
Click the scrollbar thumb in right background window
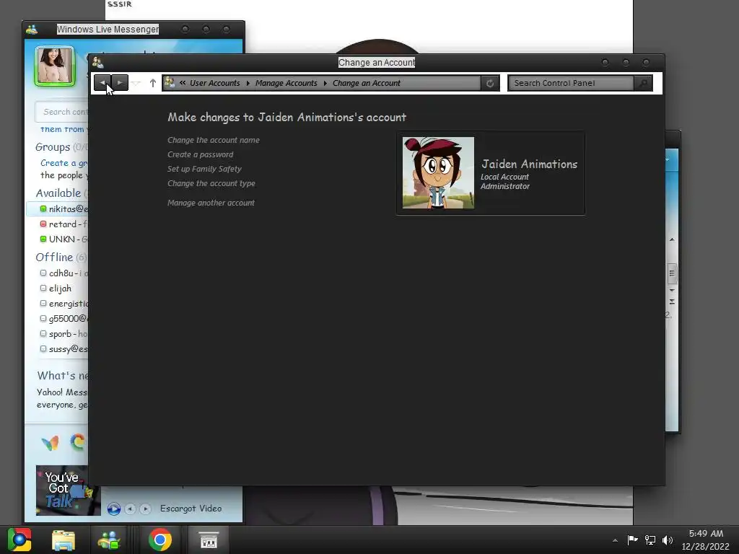(672, 273)
